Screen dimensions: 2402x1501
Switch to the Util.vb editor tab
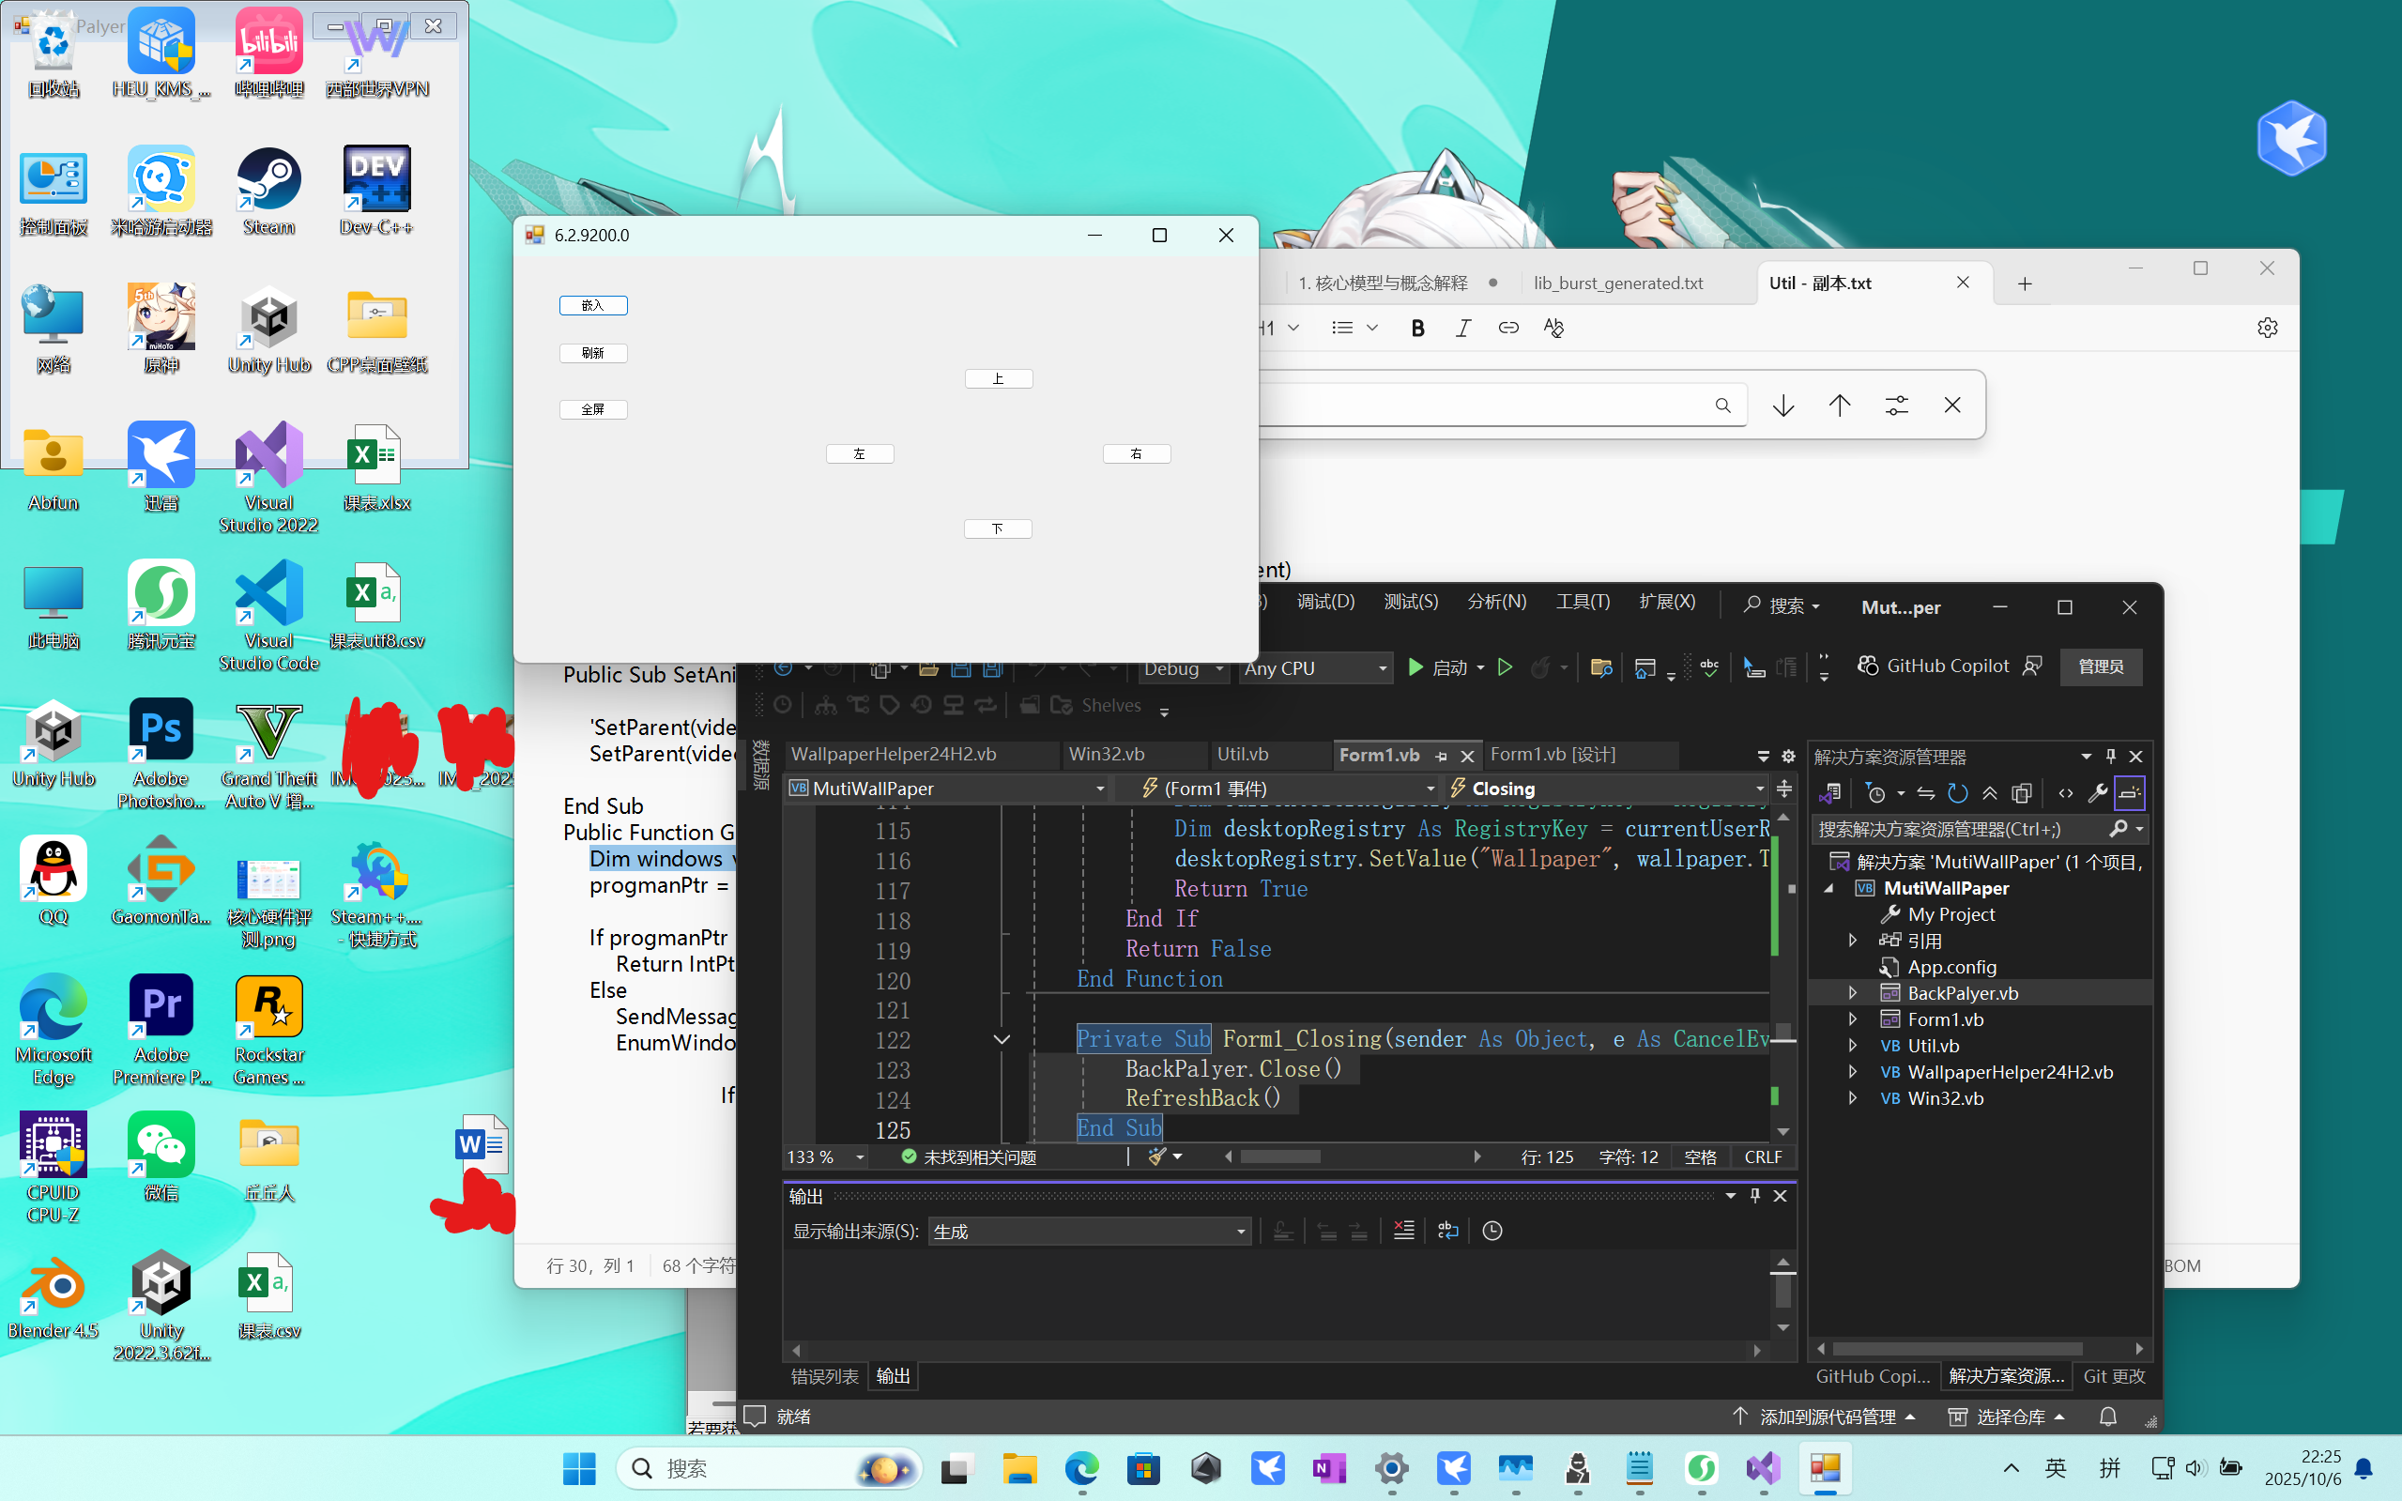1243,755
